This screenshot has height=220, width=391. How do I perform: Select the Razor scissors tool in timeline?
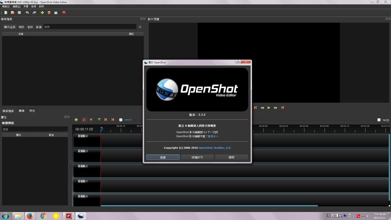91,120
